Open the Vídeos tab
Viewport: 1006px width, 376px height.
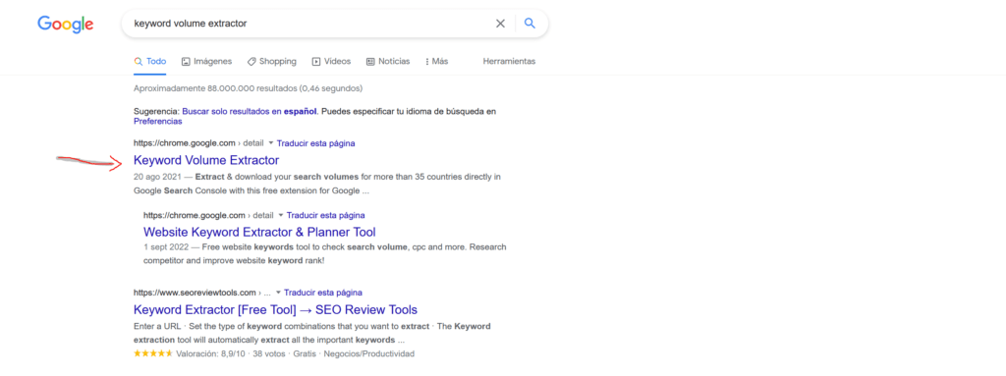click(331, 62)
